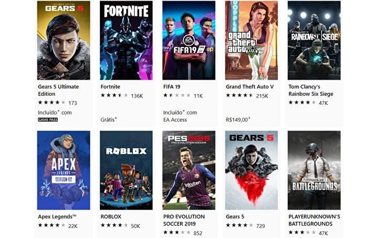
Task: Click the Tom Clancy's Rainbow Six Siege title
Action: (x=311, y=90)
